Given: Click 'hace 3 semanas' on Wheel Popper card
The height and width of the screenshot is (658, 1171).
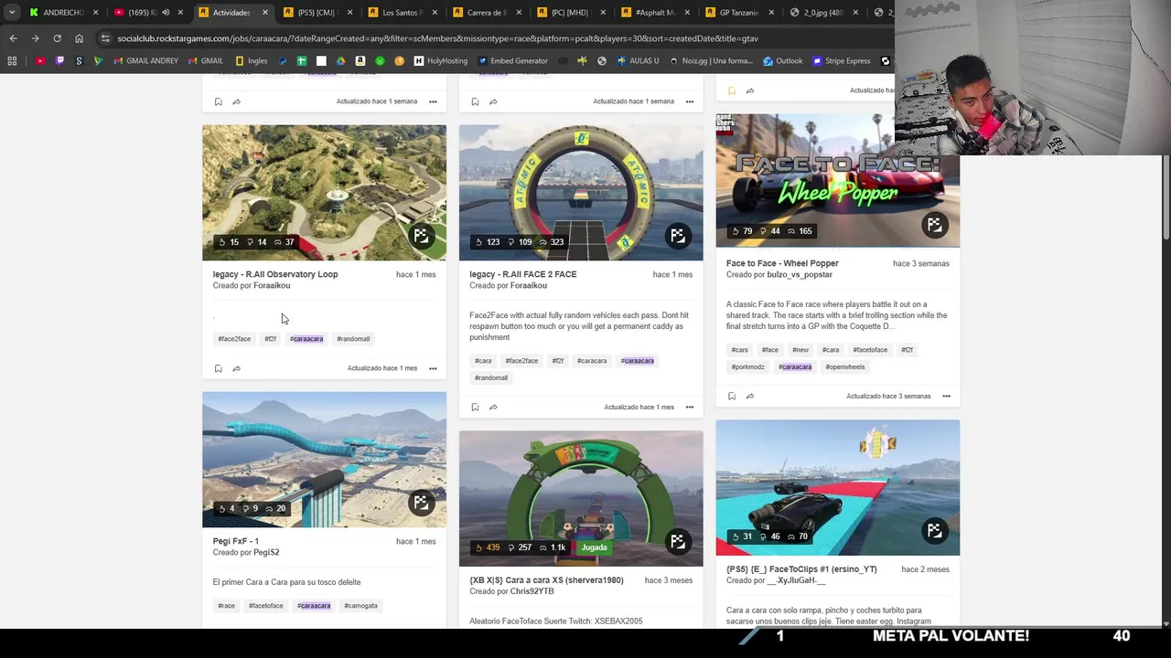Looking at the screenshot, I should click(921, 263).
